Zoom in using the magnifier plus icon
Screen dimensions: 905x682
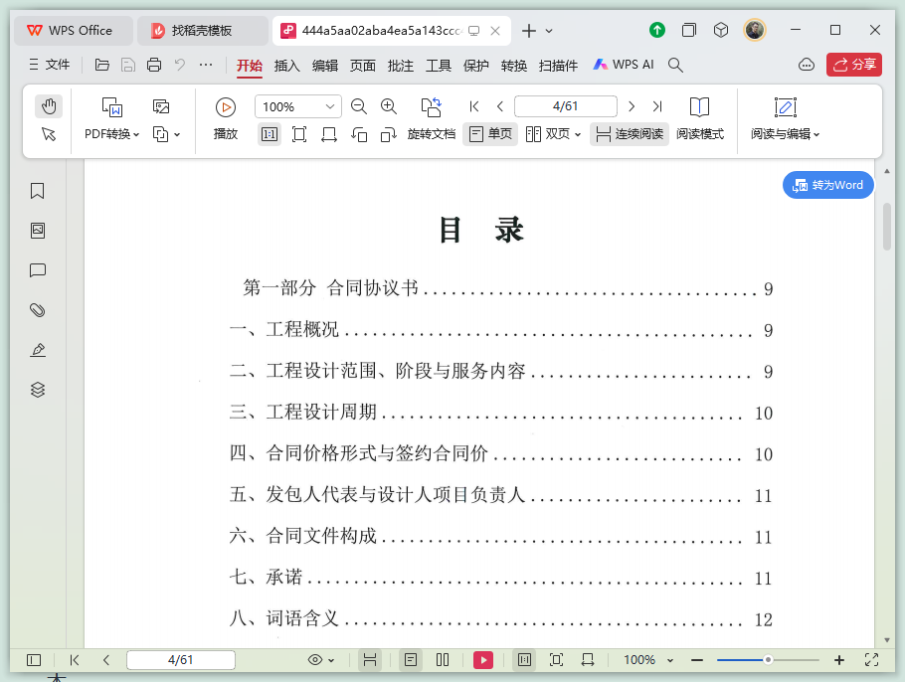[x=388, y=106]
